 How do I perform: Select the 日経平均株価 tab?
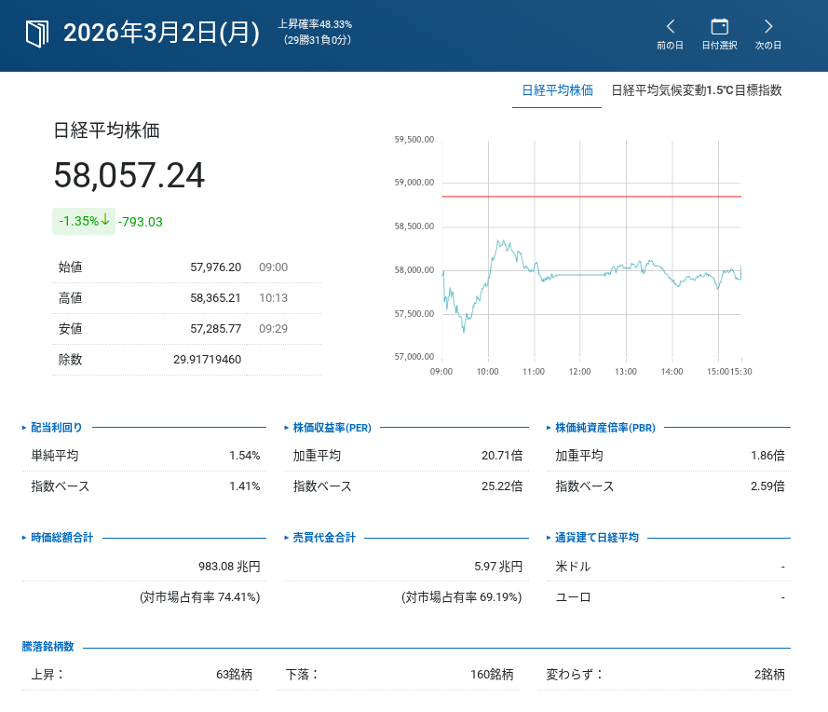[x=557, y=90]
